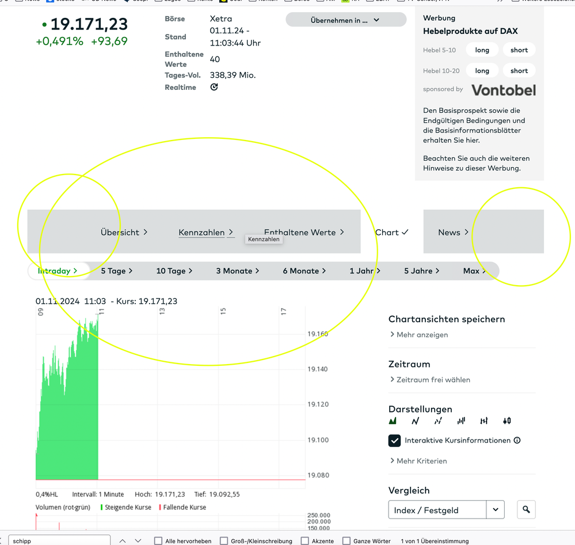
Task: Uncheck Interaktive Kursinformationen checkbox
Action: (x=395, y=441)
